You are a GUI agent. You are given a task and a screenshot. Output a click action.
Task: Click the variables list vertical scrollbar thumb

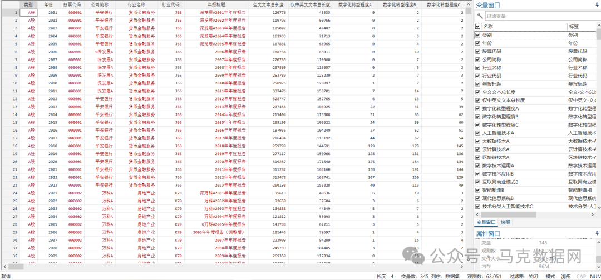[598, 34]
